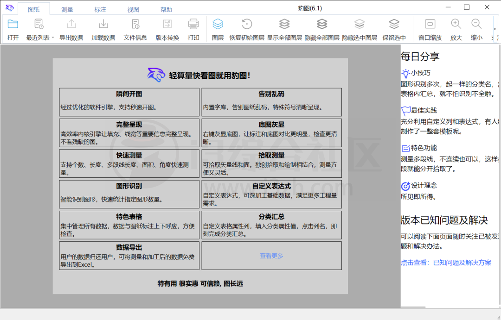Click the 快速测量 feature heading
The image size is (501, 320).
click(x=129, y=156)
